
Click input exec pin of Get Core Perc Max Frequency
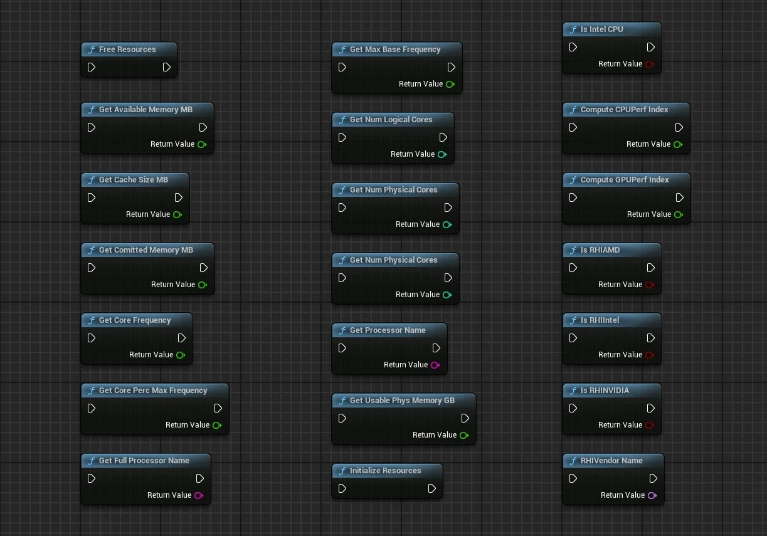tap(92, 408)
